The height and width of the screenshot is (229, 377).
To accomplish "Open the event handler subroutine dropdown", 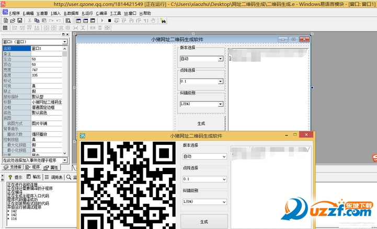I will tap(65, 160).
